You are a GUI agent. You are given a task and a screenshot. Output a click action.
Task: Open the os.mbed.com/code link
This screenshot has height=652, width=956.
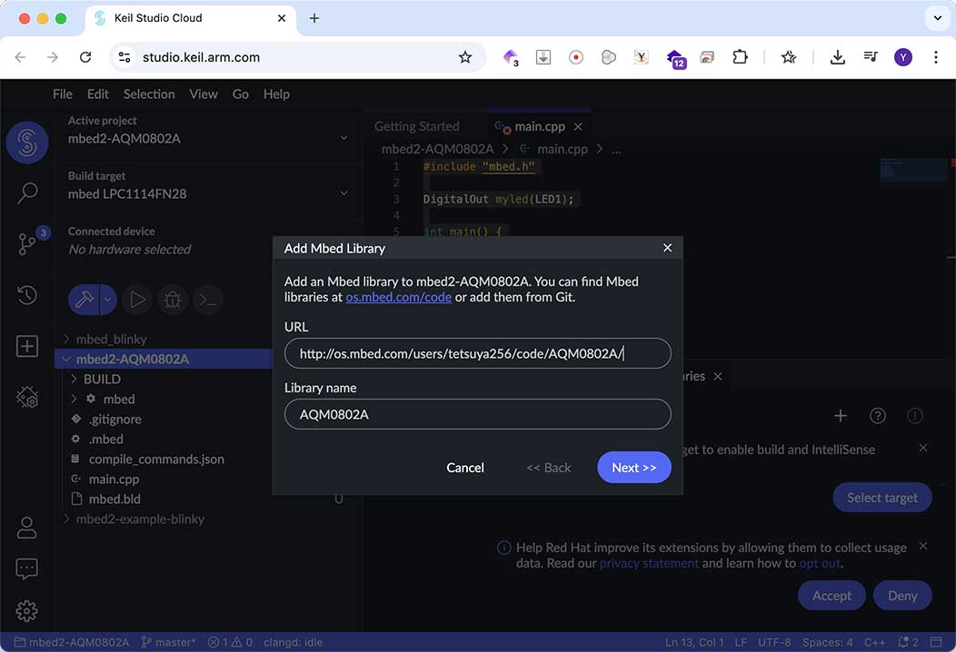398,296
